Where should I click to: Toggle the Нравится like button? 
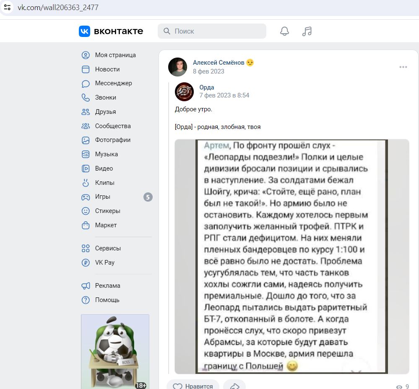point(193,386)
